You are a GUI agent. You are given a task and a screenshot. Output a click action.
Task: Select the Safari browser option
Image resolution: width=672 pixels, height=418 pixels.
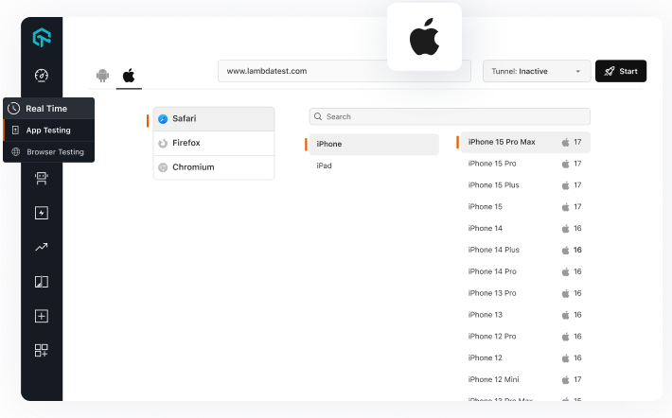coord(214,118)
